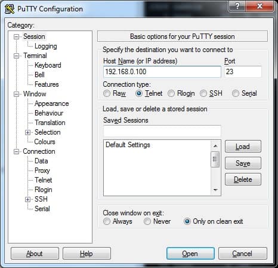
Task: Collapse the Terminal category node
Action: (x=16, y=56)
